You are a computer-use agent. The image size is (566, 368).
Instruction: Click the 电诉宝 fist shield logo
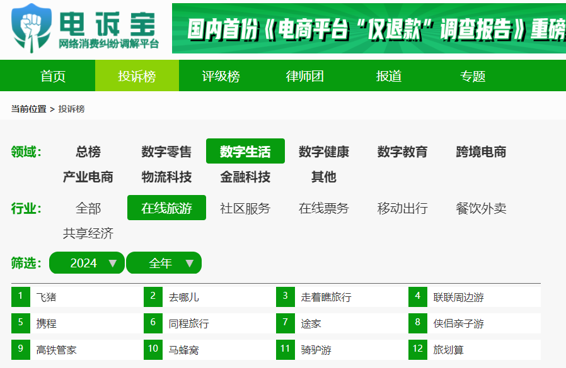32,28
